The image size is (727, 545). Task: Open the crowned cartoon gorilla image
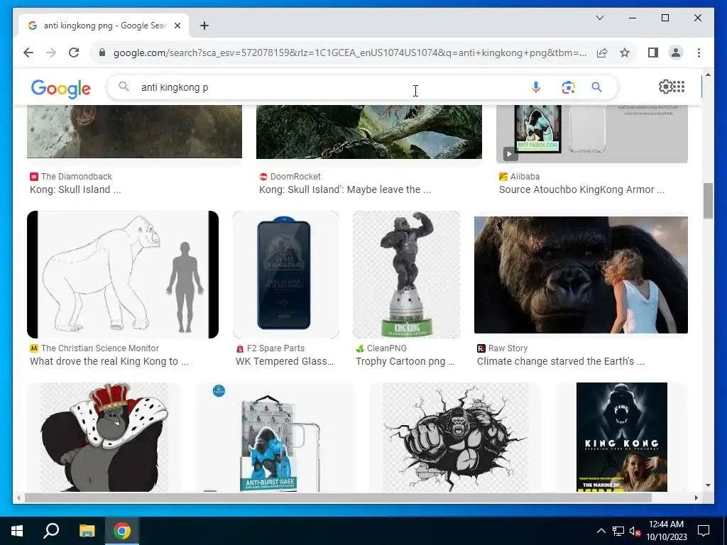tap(104, 437)
